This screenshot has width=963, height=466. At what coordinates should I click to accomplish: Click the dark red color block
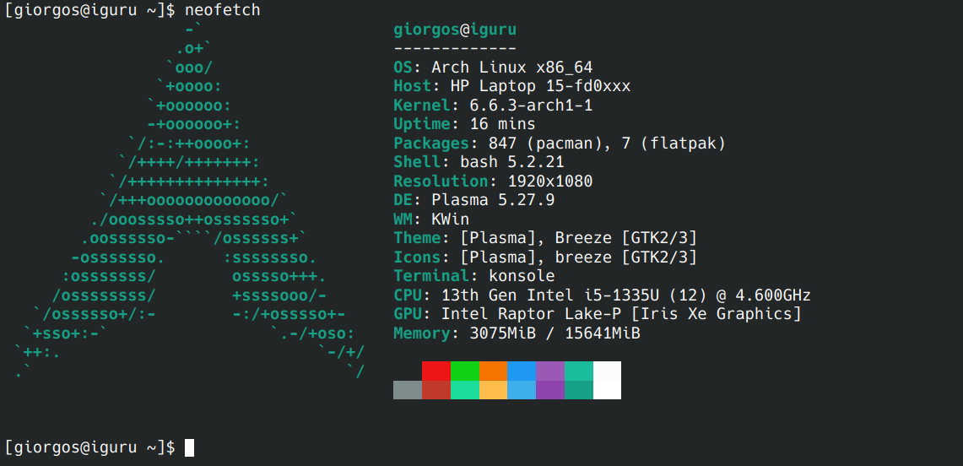pos(436,390)
